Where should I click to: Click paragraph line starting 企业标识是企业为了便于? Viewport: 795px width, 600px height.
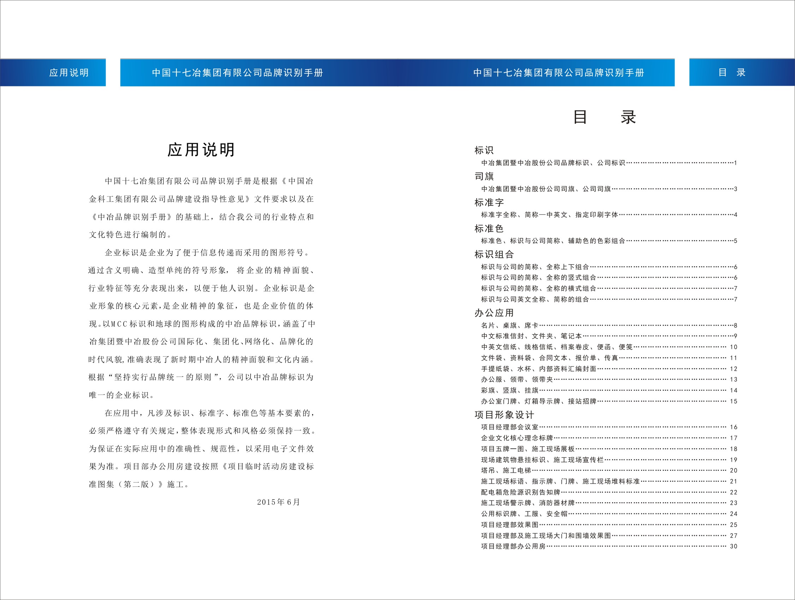208,253
